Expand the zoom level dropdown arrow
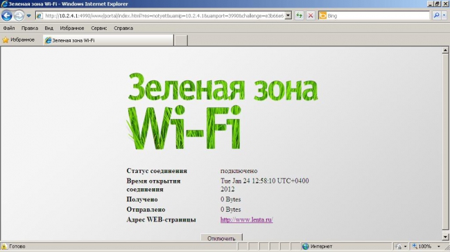Screen dimensions: 450x252 [438, 246]
